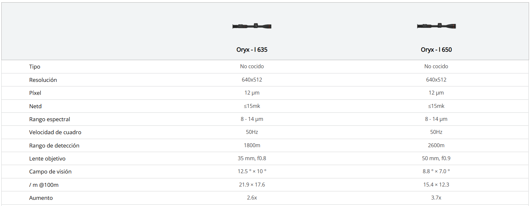Select the Tipo row label
The height and width of the screenshot is (206, 530).
[35, 67]
